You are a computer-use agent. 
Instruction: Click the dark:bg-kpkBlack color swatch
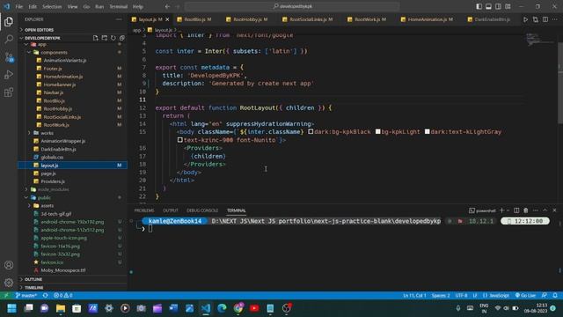[311, 131]
